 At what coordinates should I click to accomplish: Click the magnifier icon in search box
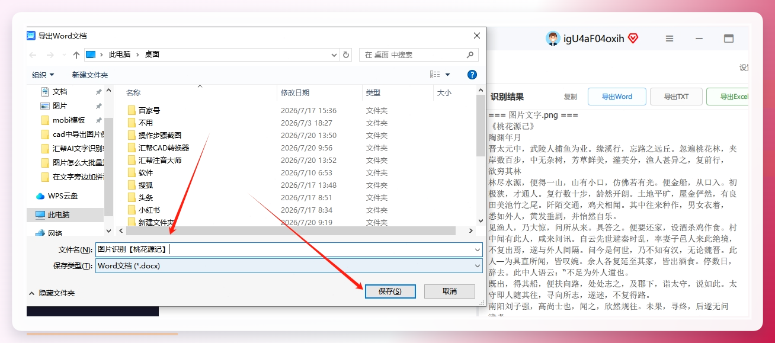tap(470, 55)
